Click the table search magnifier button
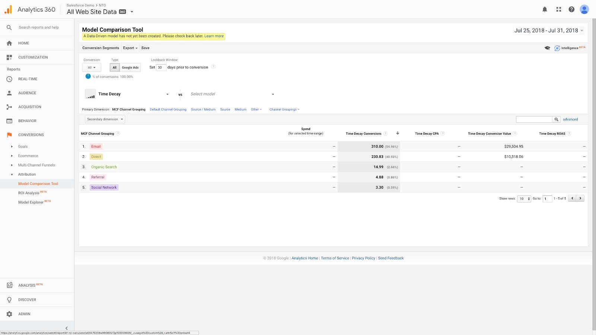Screen dimensions: 596x335 [557, 119]
